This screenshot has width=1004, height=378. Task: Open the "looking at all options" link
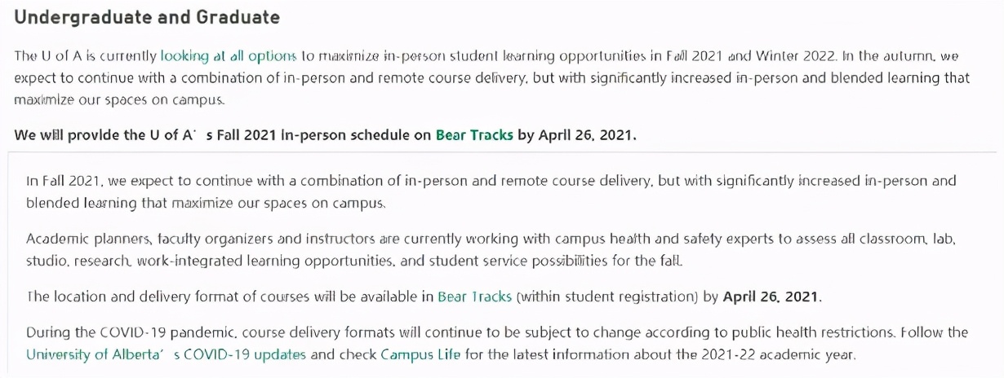pos(229,56)
